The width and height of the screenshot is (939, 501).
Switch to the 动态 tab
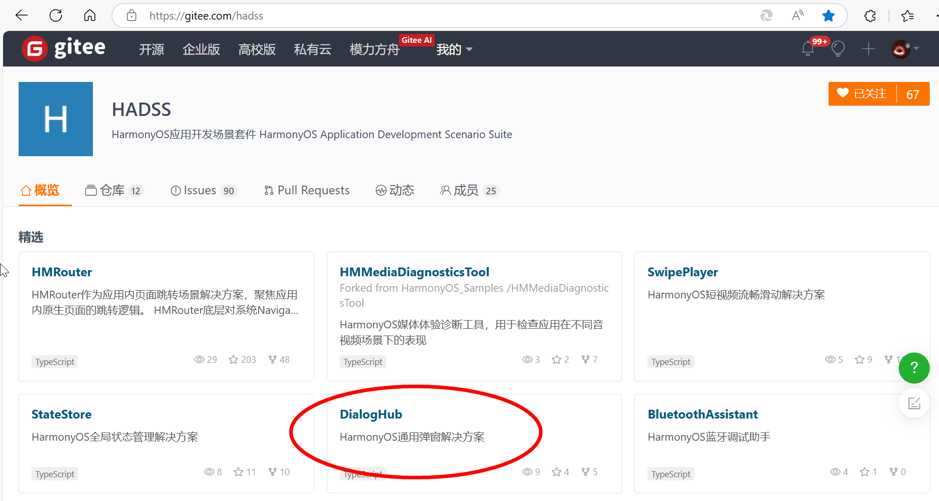395,191
